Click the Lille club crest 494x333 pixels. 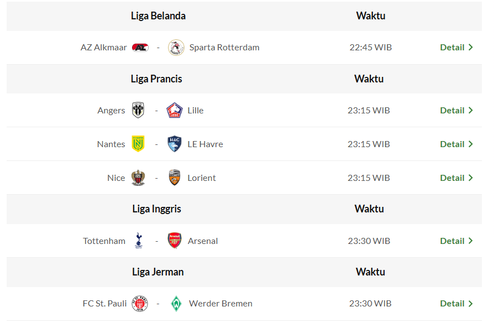coord(175,110)
